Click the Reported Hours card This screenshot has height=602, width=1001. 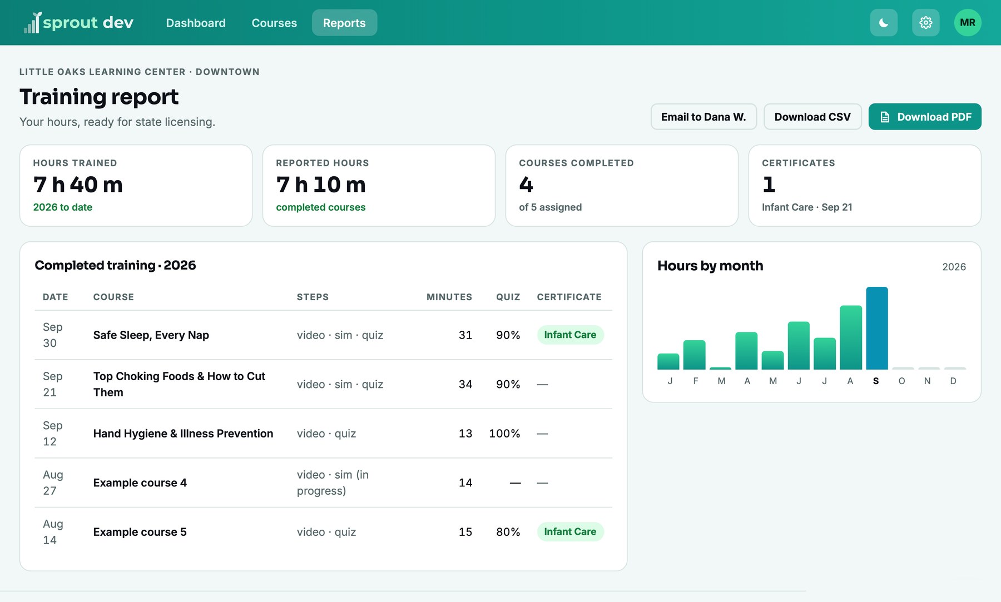pyautogui.click(x=379, y=186)
